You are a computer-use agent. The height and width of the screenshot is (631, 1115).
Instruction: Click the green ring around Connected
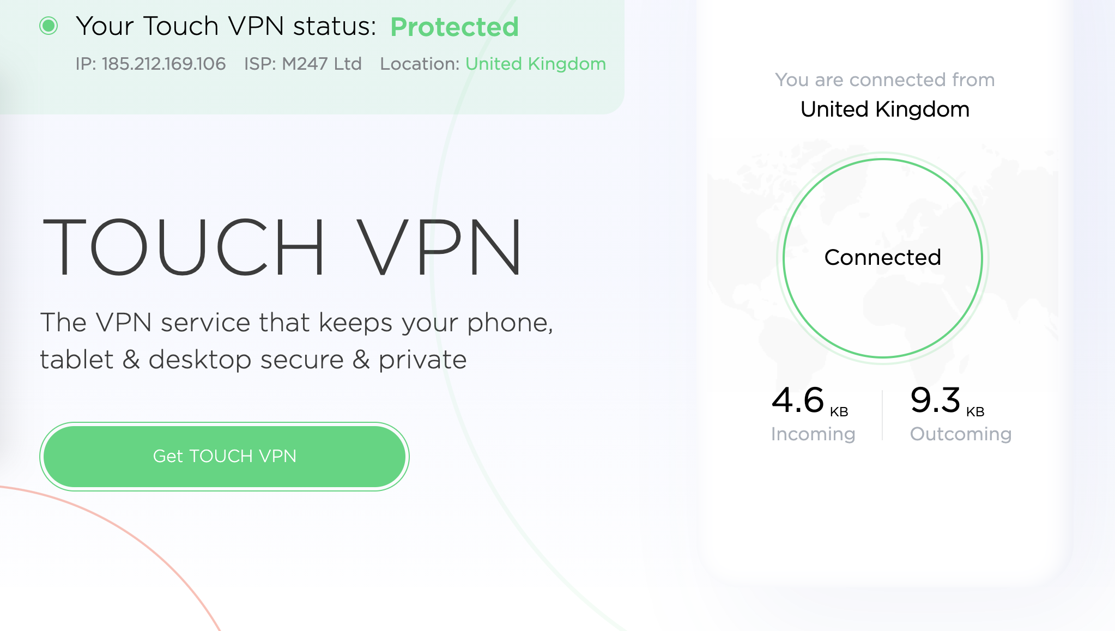[882, 159]
